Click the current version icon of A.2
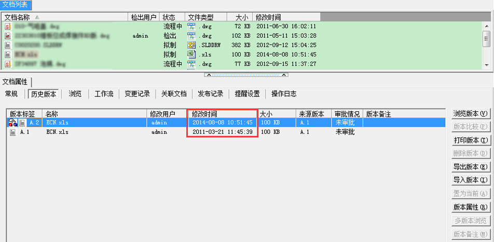494x242 pixels. (12, 123)
